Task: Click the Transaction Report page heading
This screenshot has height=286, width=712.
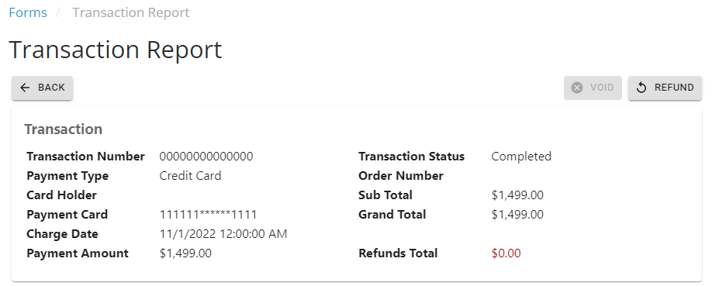Action: click(x=116, y=50)
